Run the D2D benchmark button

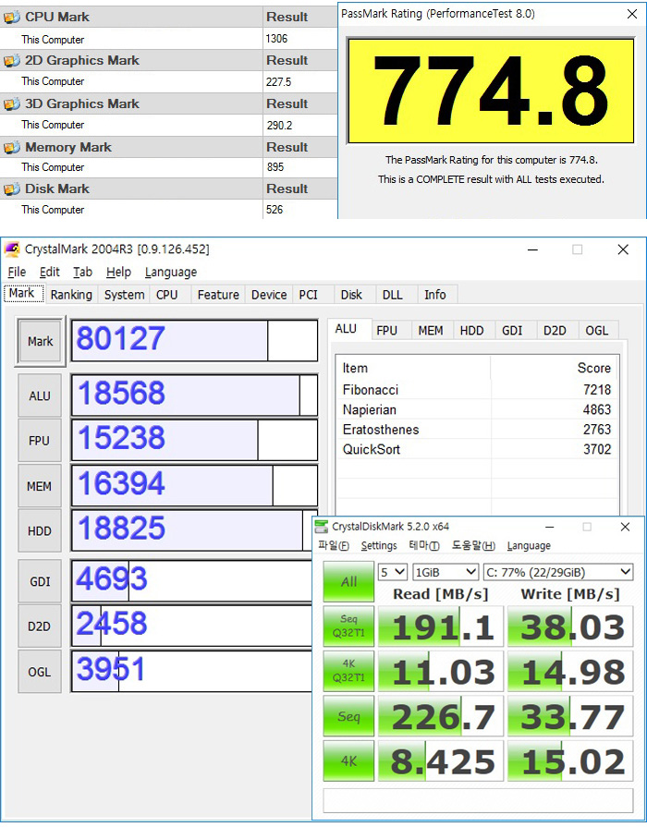click(x=40, y=626)
